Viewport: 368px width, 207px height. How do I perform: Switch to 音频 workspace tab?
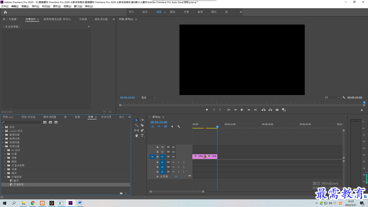pos(200,12)
